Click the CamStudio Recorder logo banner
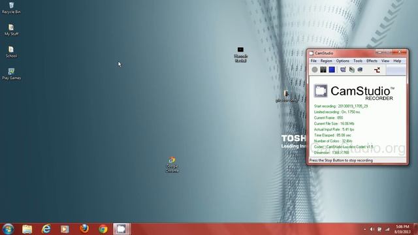The height and width of the screenshot is (235, 418). tap(354, 92)
